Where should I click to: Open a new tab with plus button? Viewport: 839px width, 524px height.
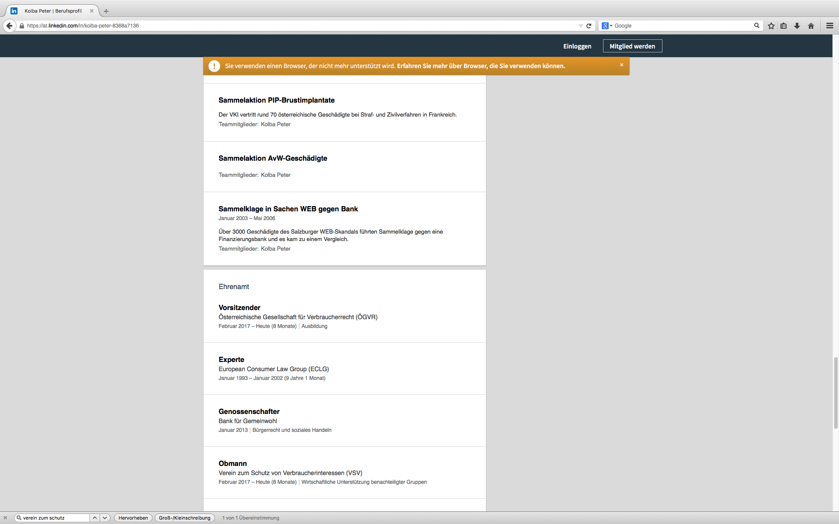tap(106, 11)
